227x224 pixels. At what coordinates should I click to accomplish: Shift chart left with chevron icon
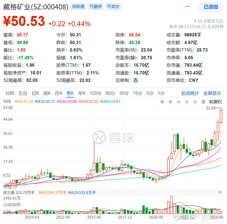[187, 102]
